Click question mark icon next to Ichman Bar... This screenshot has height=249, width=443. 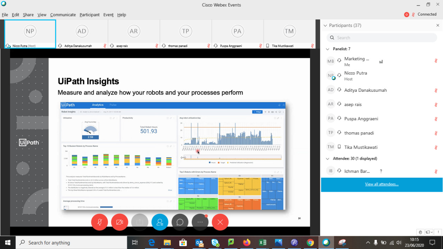pos(381,171)
